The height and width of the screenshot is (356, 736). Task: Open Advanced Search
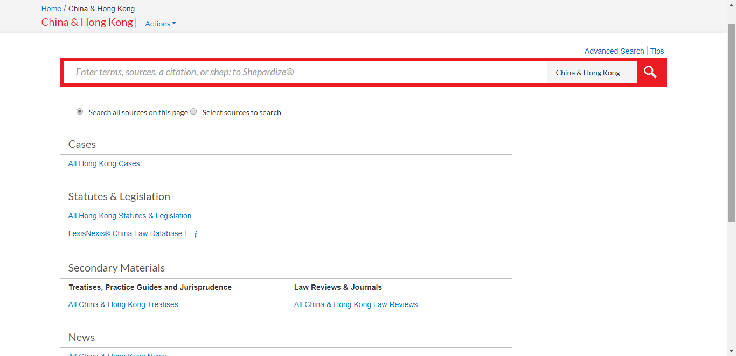pos(614,51)
